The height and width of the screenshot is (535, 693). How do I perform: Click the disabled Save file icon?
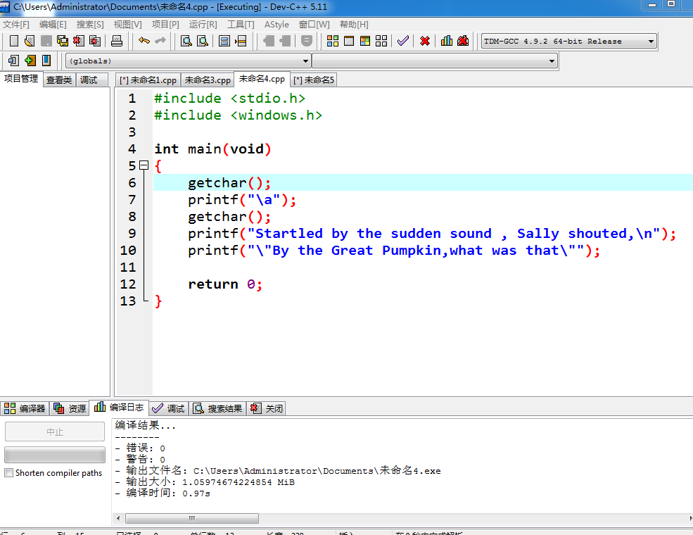pos(46,41)
